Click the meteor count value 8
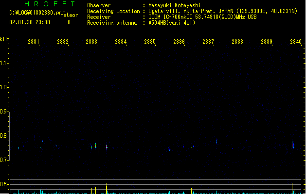The width and height of the screenshot is (306, 194). pos(69,22)
